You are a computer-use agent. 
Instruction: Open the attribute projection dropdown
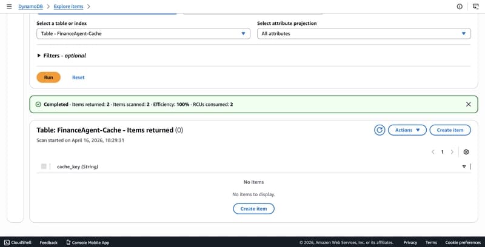[364, 34]
